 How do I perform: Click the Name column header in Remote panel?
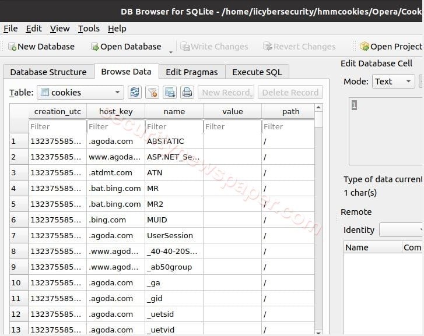373,247
